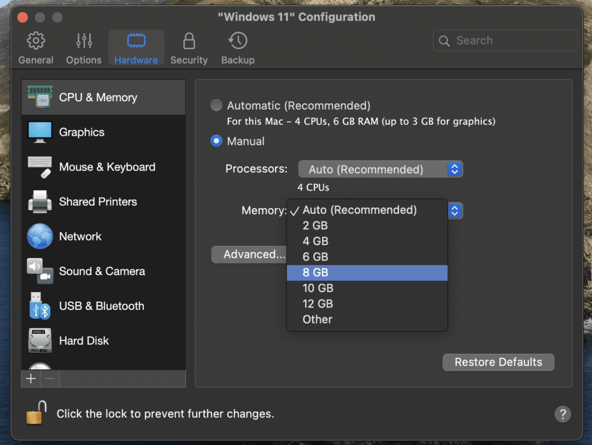Open the General tab gear icon
This screenshot has height=445, width=592.
36,41
